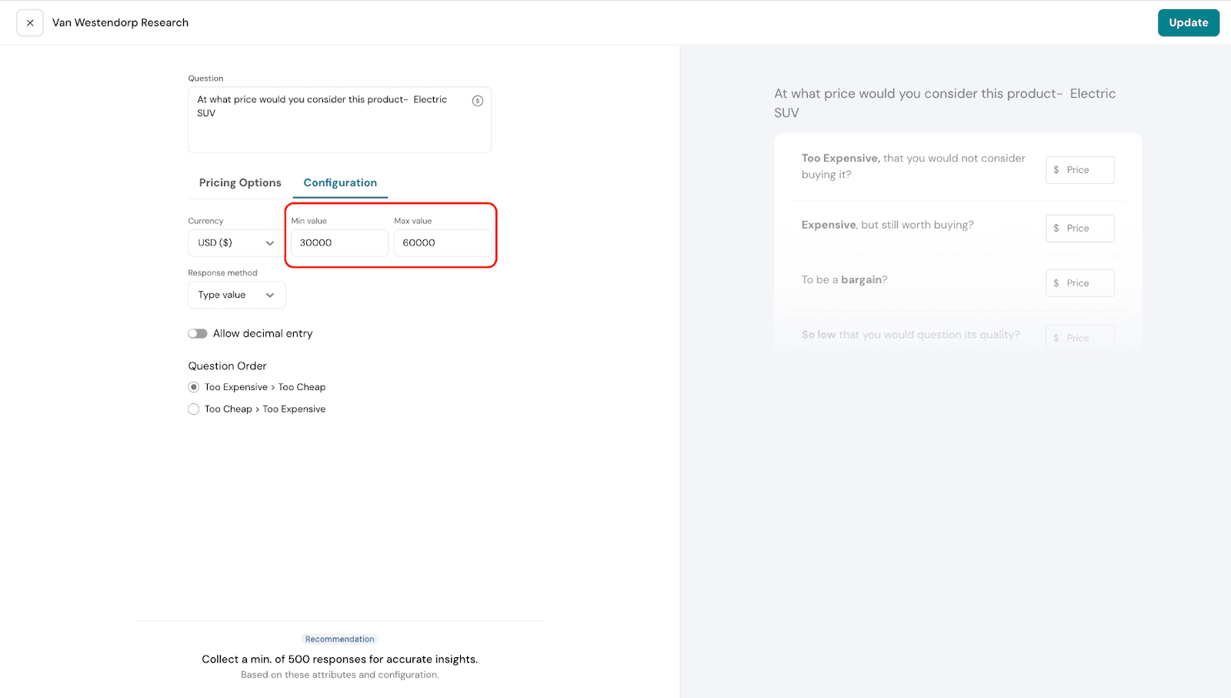Select the Configuration tab

(x=340, y=183)
